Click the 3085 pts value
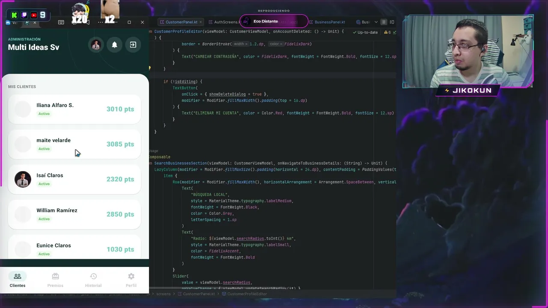548x308 pixels. 120,144
